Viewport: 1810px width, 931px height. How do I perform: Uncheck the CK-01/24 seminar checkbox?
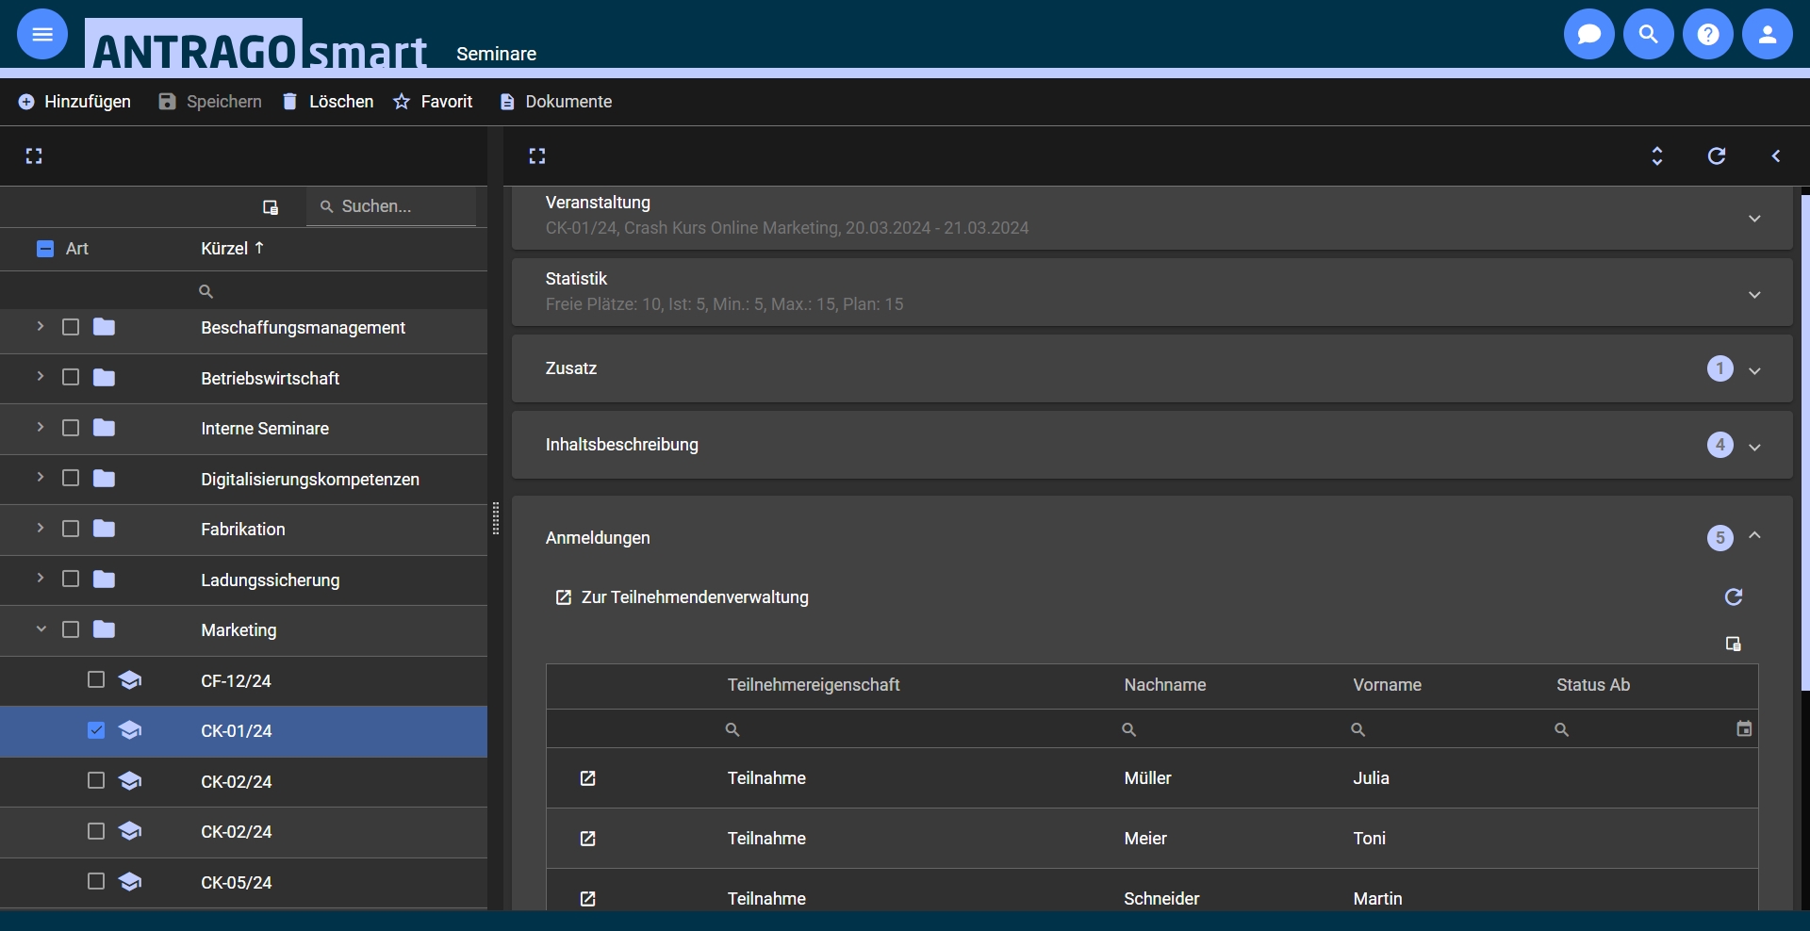click(96, 730)
